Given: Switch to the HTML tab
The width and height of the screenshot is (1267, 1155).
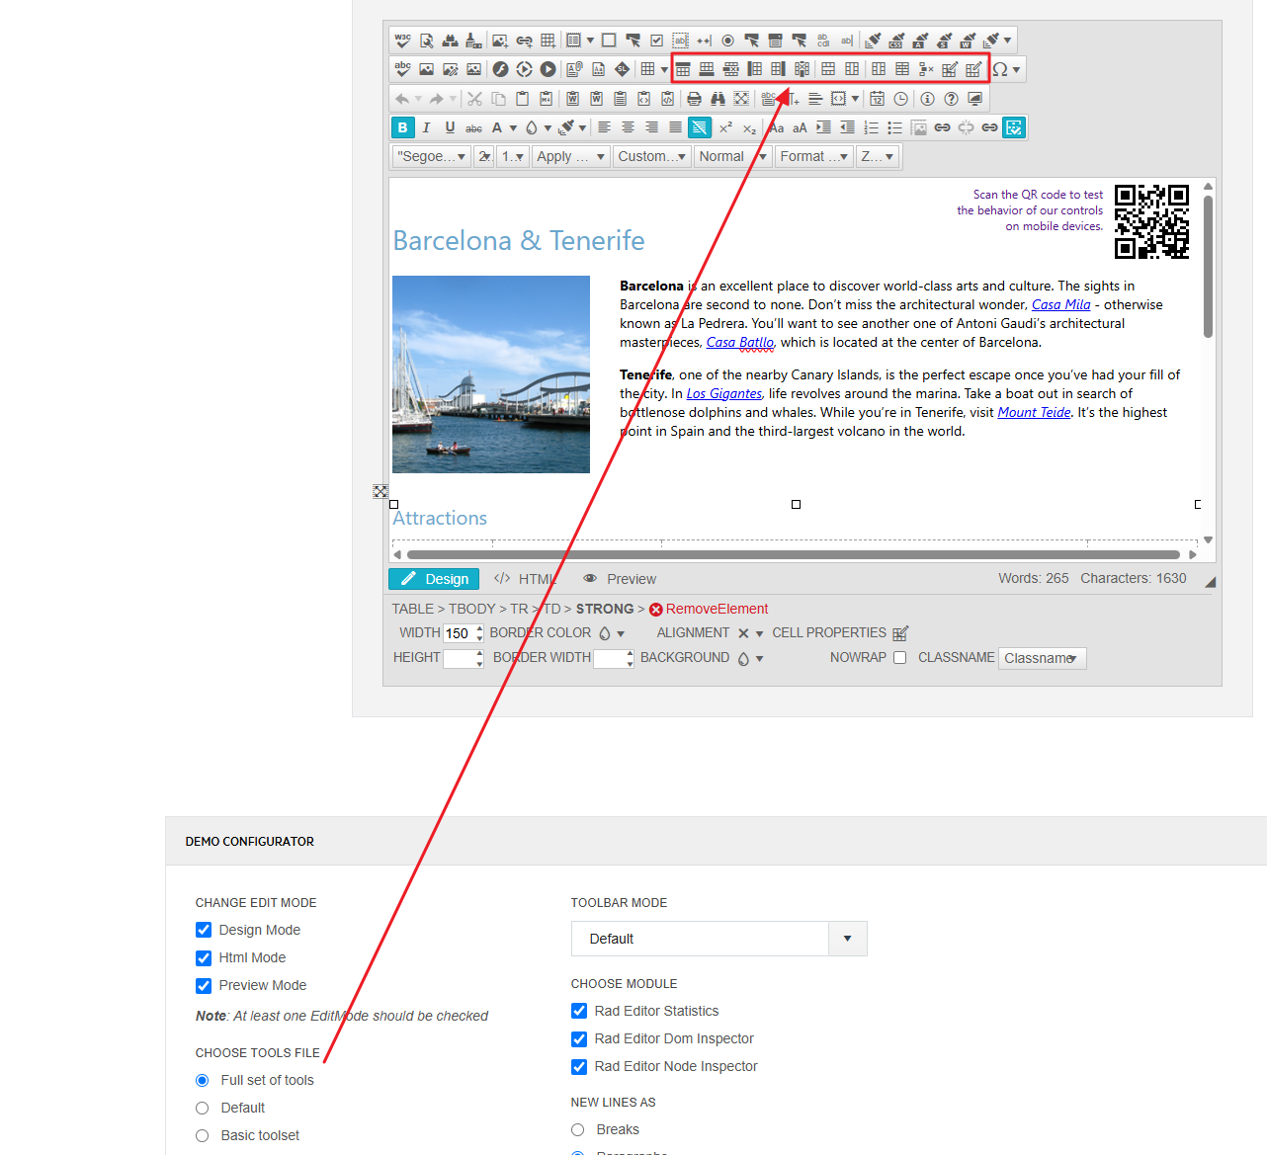Looking at the screenshot, I should tap(525, 579).
